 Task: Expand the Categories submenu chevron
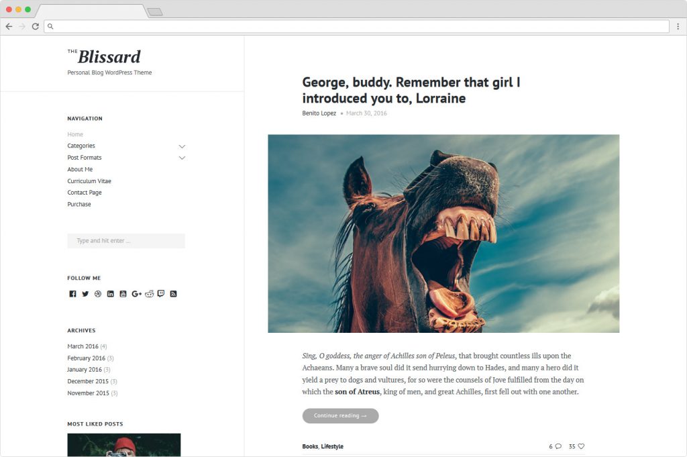point(182,146)
